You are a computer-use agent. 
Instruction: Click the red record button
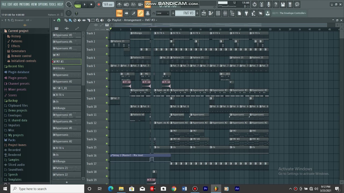pos(99,4)
